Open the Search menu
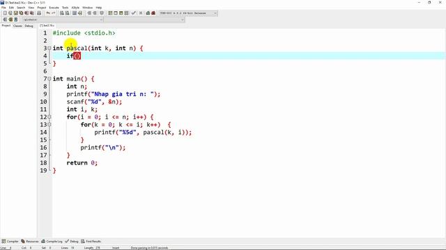The width and height of the screenshot is (446, 250). (21, 8)
